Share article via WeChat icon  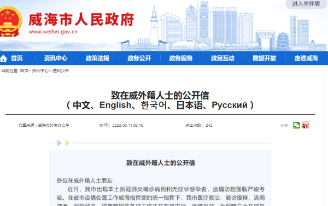click(296, 125)
